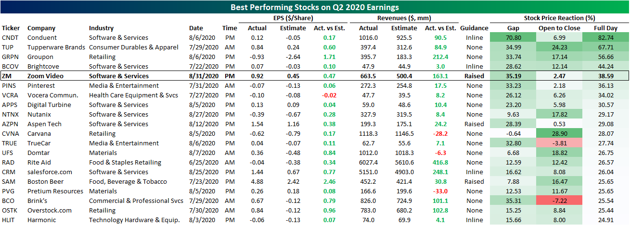This screenshot has width=630, height=225.
Task: Click the Industry column header
Action: tap(102, 28)
